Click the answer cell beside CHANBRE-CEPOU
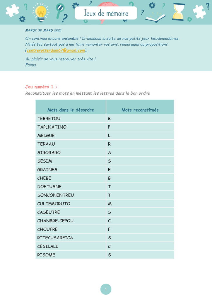 [x=140, y=221]
